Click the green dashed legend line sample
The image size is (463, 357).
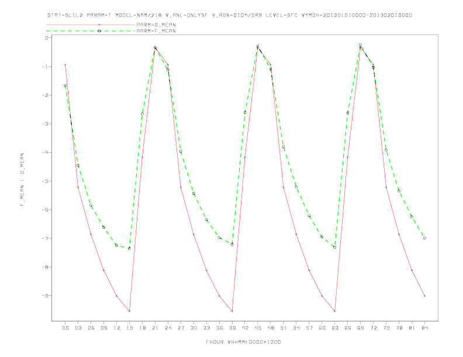(91, 31)
